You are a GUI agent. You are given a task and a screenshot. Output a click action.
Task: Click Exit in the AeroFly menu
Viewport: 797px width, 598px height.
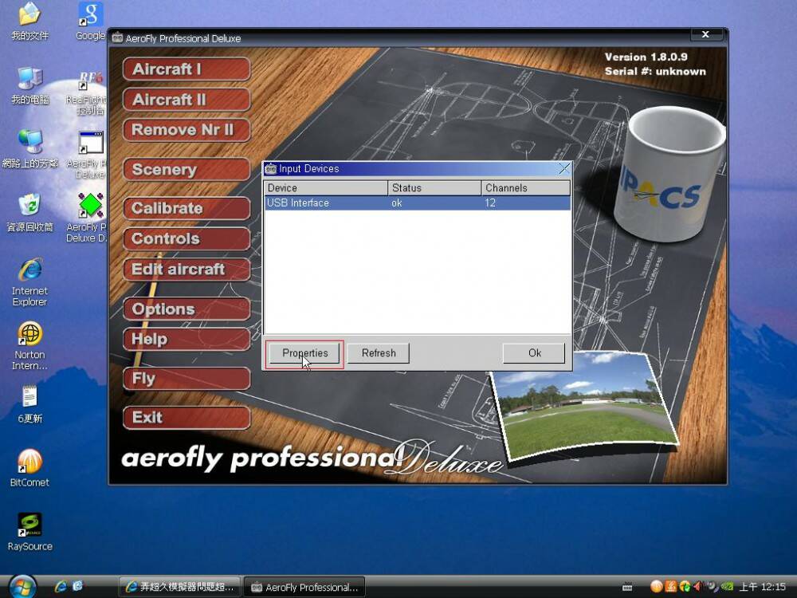186,418
